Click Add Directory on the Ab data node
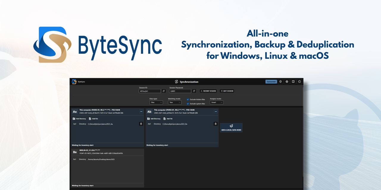 click(155, 118)
